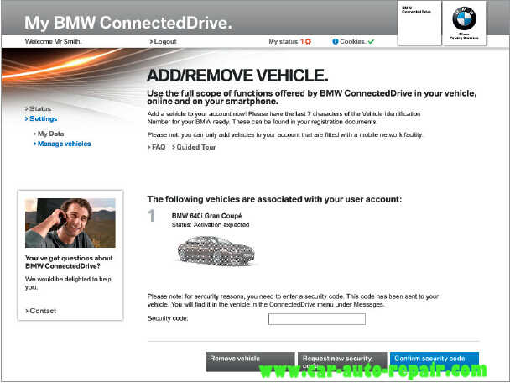The image size is (510, 383).
Task: Click the BMW roundel logo
Action: coord(464,18)
